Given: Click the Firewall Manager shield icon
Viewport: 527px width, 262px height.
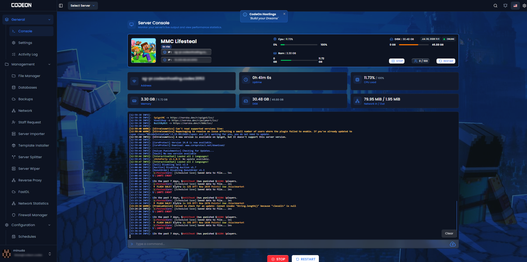Looking at the screenshot, I should pyautogui.click(x=14, y=215).
